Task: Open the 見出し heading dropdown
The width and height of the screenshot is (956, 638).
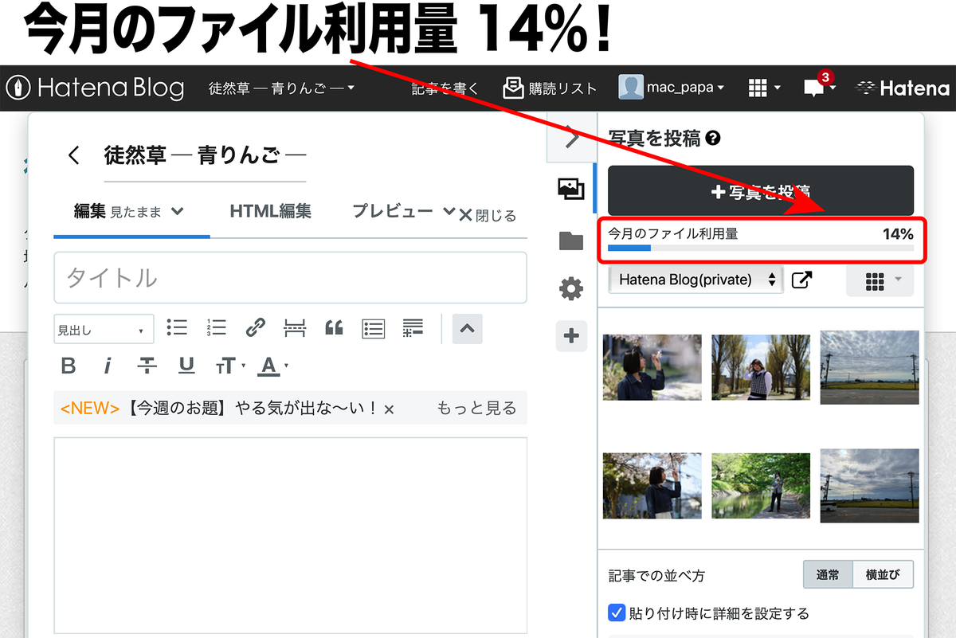Action: (x=104, y=330)
